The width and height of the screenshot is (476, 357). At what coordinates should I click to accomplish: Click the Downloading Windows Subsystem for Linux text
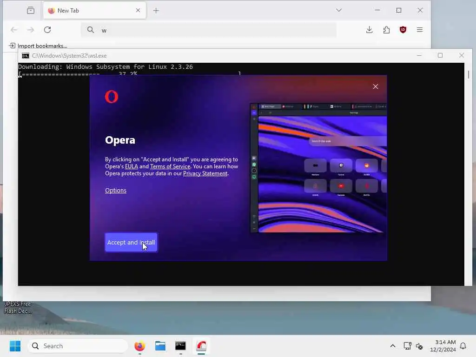point(106,67)
